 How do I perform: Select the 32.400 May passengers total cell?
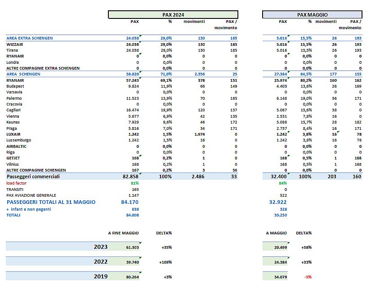coord(278,176)
